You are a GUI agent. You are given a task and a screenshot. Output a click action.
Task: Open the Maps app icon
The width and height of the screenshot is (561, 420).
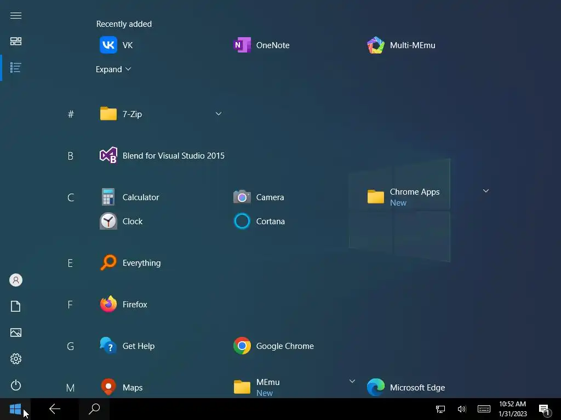coord(108,387)
